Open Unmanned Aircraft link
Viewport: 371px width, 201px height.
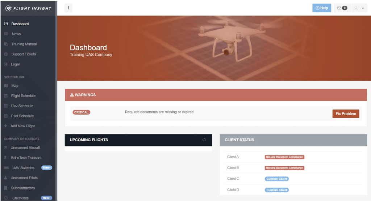(25, 147)
